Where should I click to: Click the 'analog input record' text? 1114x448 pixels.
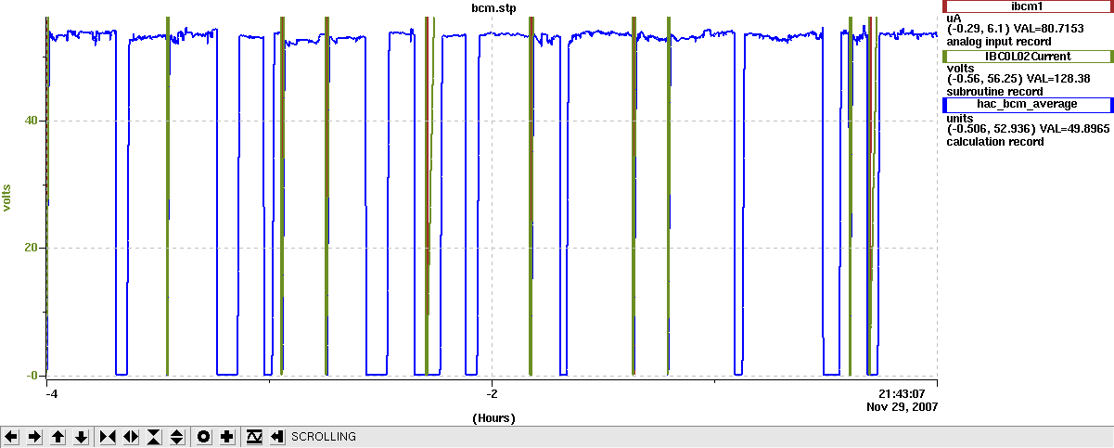[x=999, y=42]
